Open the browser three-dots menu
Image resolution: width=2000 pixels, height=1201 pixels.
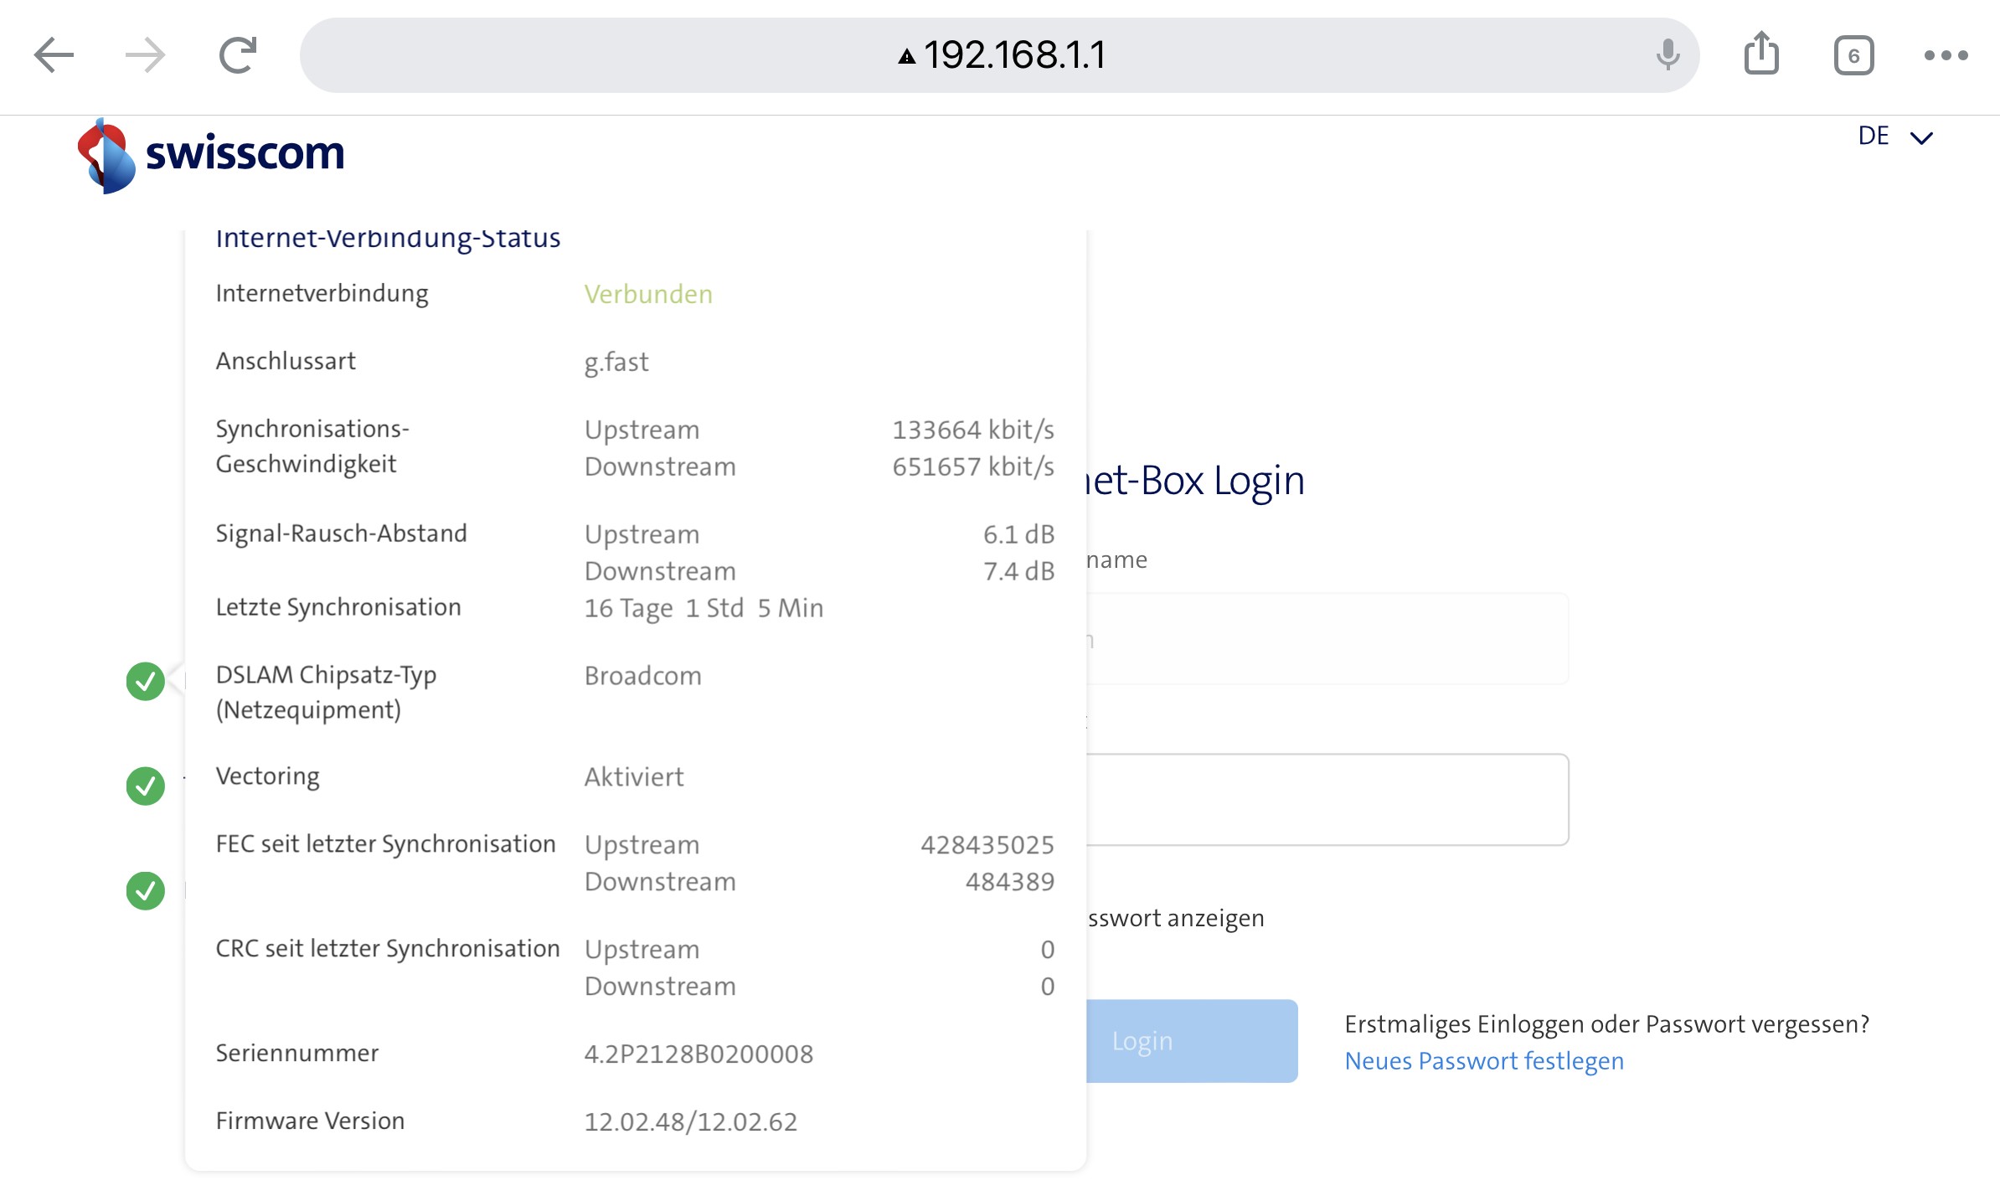click(1946, 56)
